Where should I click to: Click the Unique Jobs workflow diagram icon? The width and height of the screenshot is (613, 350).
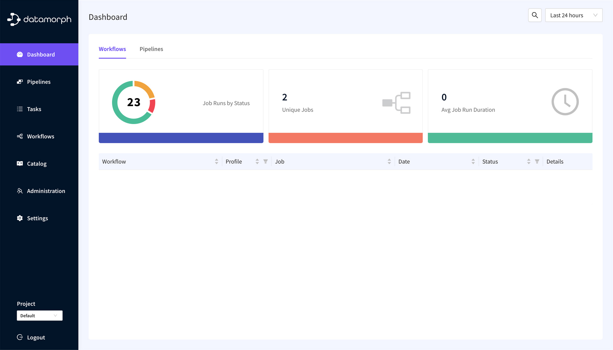(x=396, y=103)
